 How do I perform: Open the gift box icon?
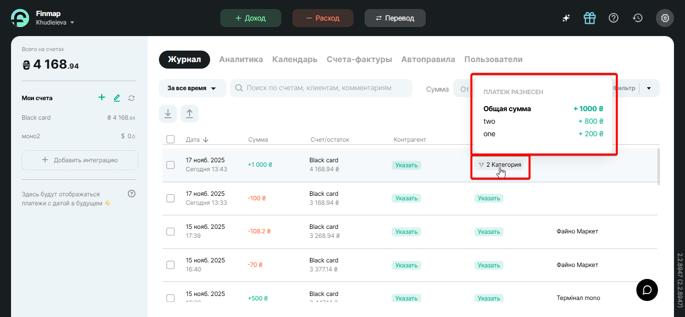click(589, 18)
